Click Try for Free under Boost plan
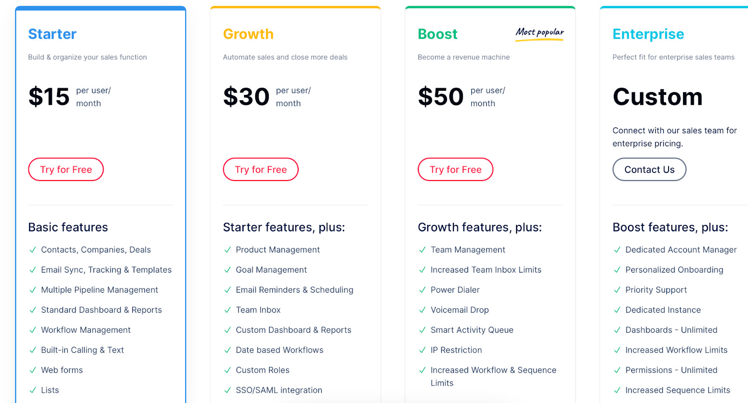This screenshot has width=748, height=403. coord(456,169)
